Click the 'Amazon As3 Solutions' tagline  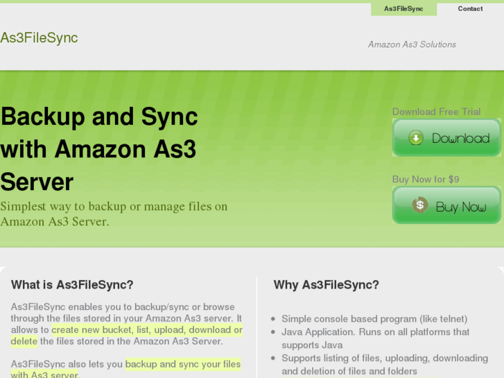(412, 44)
